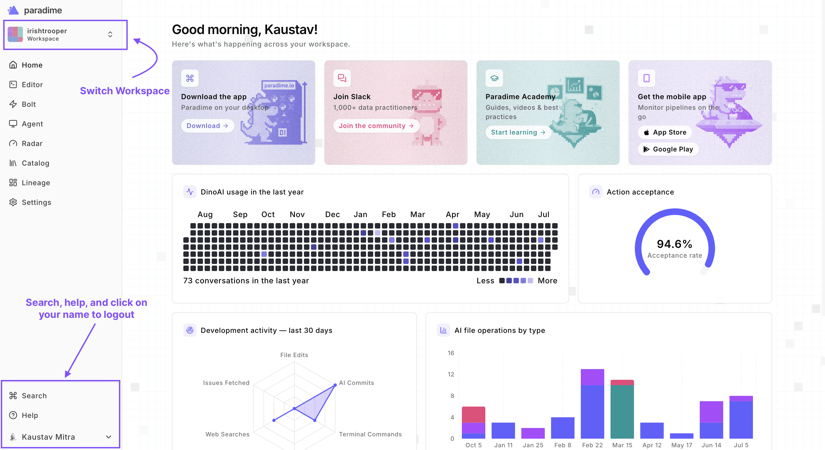This screenshot has width=825, height=450.
Task: Click the 'Issues Fetched' radar label
Action: pos(226,383)
